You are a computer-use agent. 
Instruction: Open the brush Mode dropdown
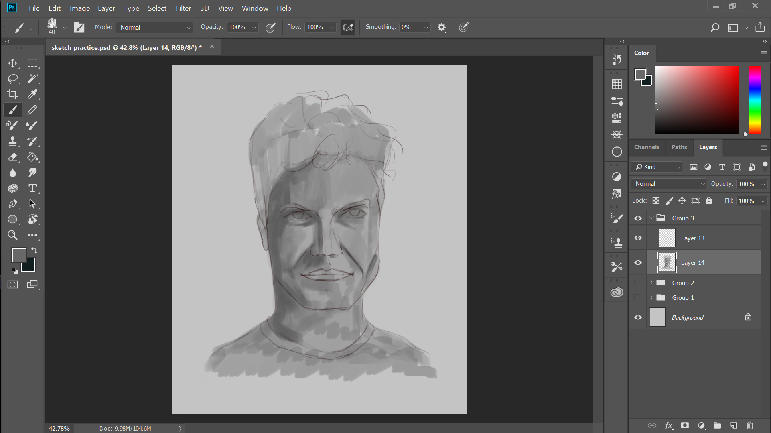pyautogui.click(x=155, y=27)
